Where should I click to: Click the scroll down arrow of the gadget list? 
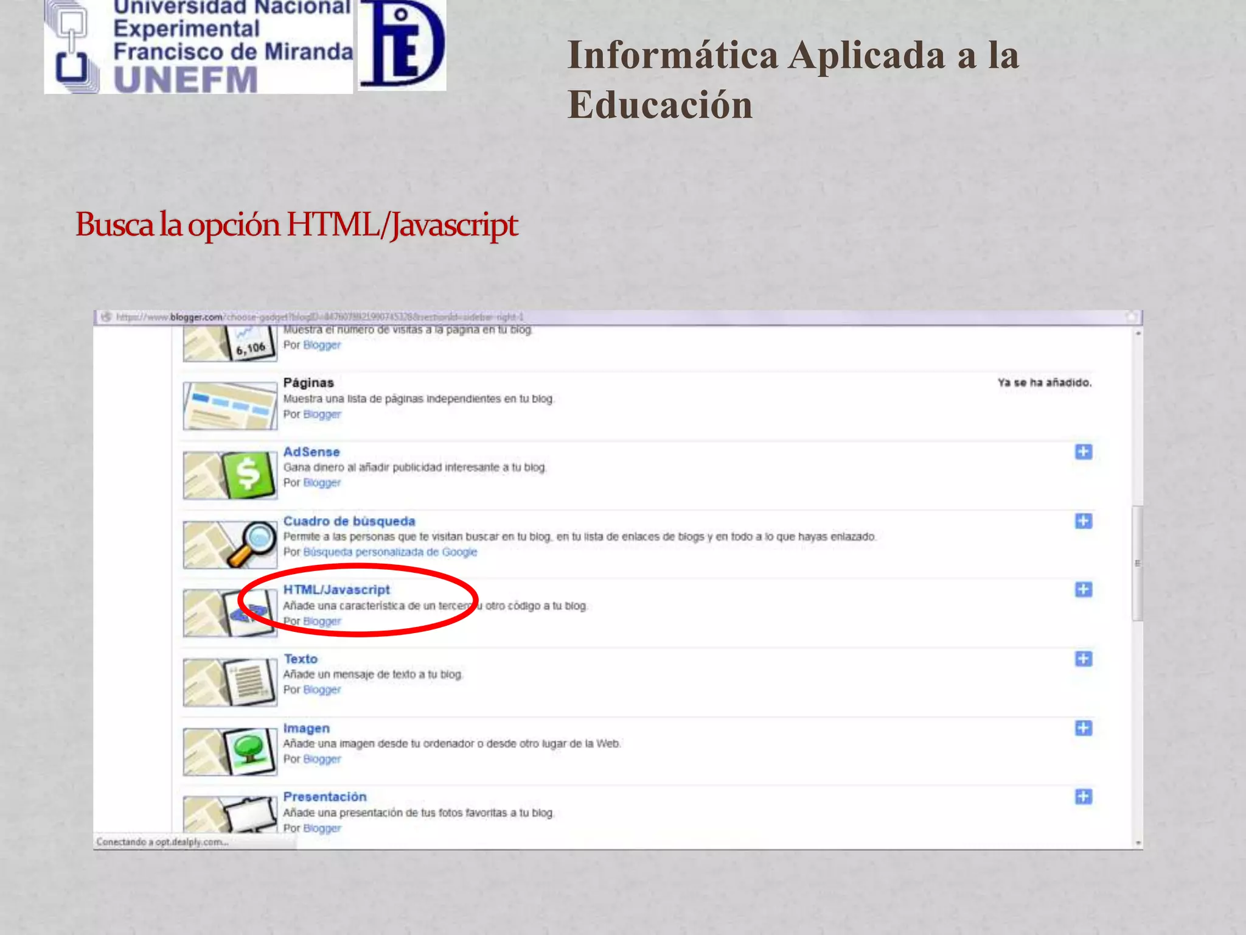point(1138,843)
